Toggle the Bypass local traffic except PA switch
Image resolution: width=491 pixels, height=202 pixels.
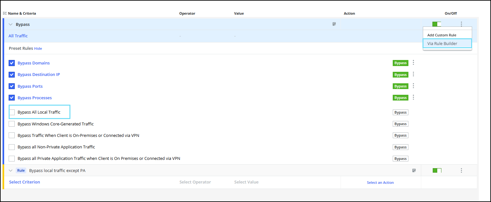pyautogui.click(x=437, y=170)
